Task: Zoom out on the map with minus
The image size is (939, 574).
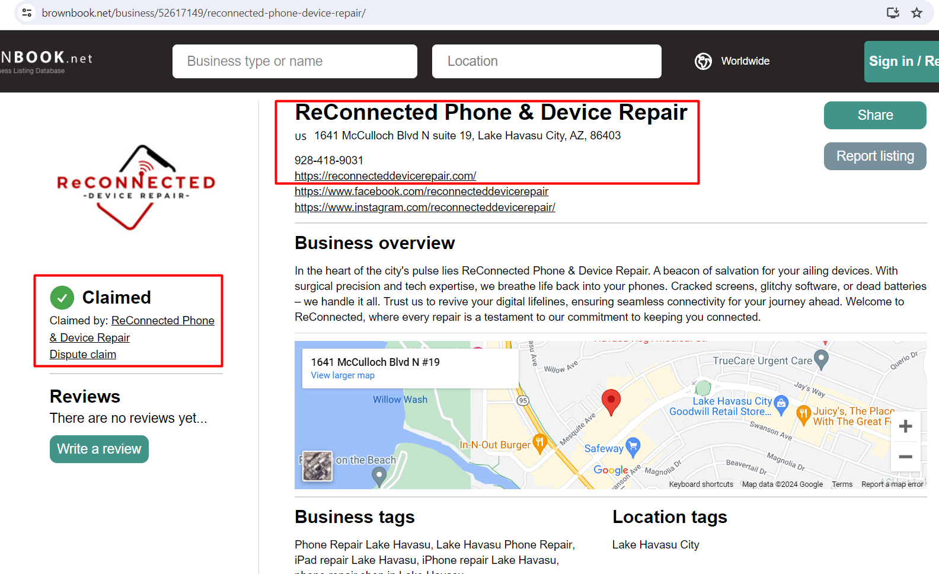Action: pos(905,456)
